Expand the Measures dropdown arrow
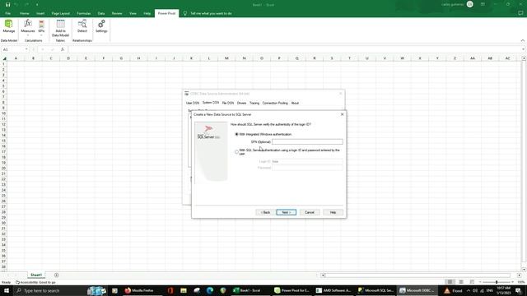The image size is (527, 296). [27, 35]
